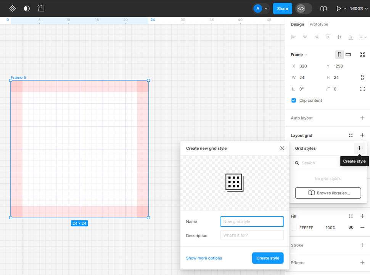The width and height of the screenshot is (370, 275).
Task: Add a layout grid with plus
Action: (x=362, y=135)
